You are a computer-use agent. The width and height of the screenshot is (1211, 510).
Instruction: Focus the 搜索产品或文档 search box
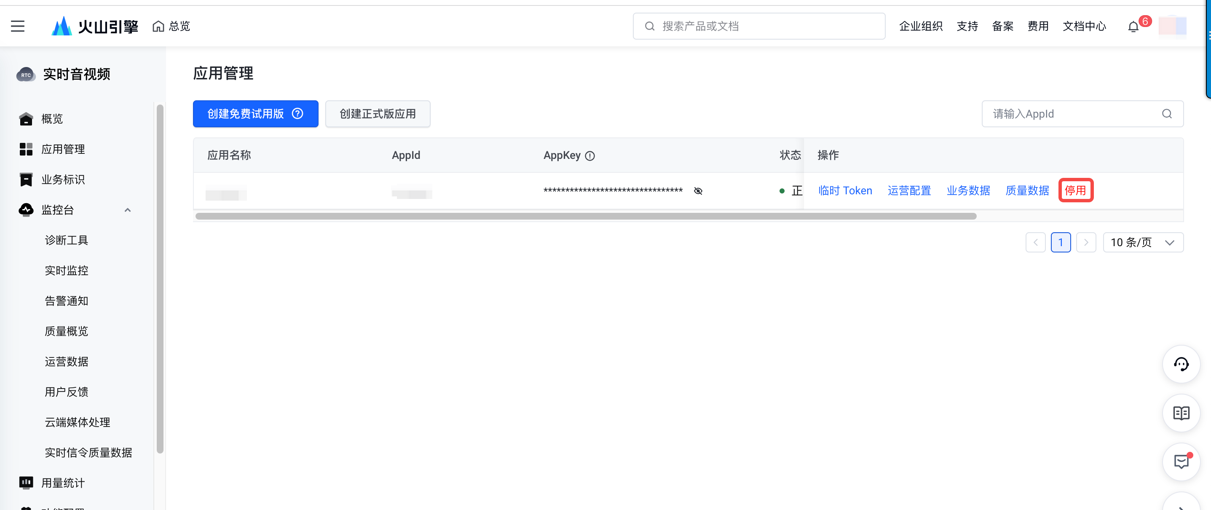click(x=759, y=26)
